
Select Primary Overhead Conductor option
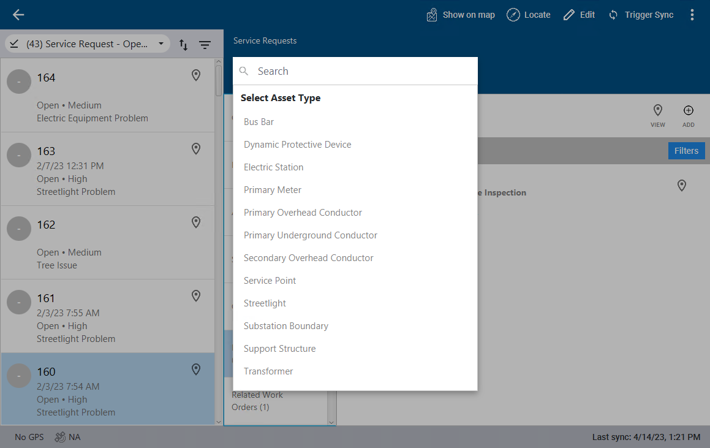pos(303,213)
